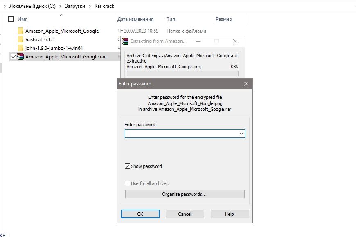
Task: Close the Enter password dialog
Action: (x=246, y=84)
